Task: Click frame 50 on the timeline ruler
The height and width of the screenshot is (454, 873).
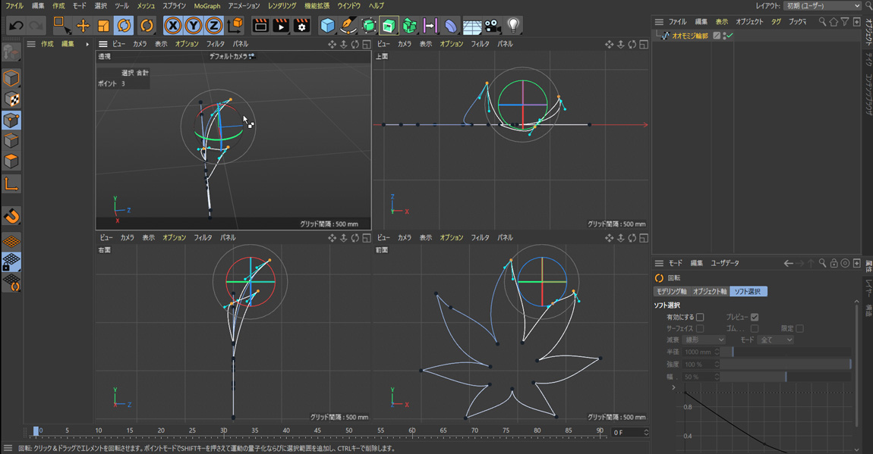Action: click(x=348, y=431)
